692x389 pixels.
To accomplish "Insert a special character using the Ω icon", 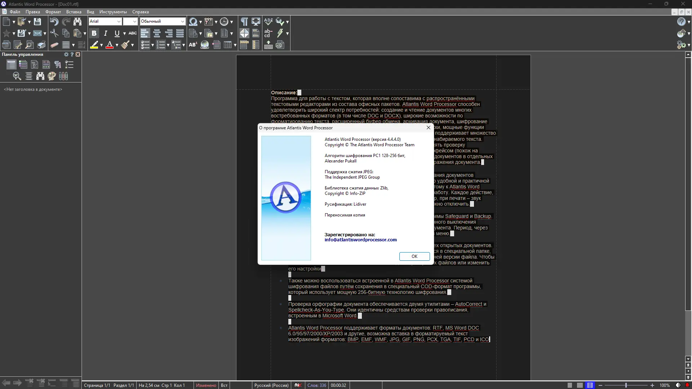I will 194,22.
